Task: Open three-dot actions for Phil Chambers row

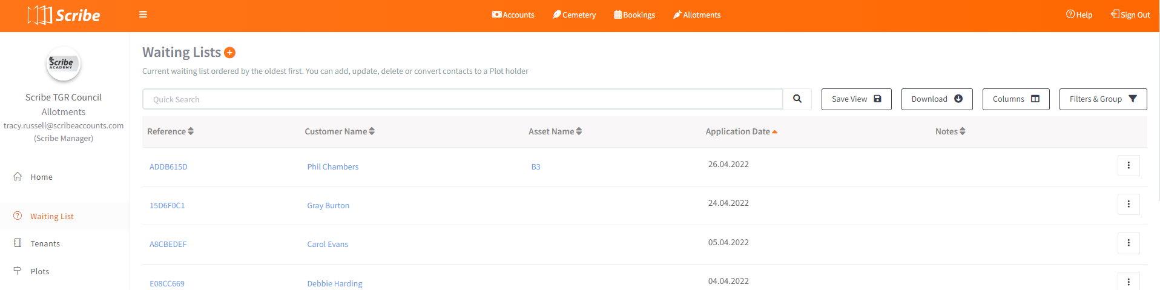Action: click(x=1129, y=165)
